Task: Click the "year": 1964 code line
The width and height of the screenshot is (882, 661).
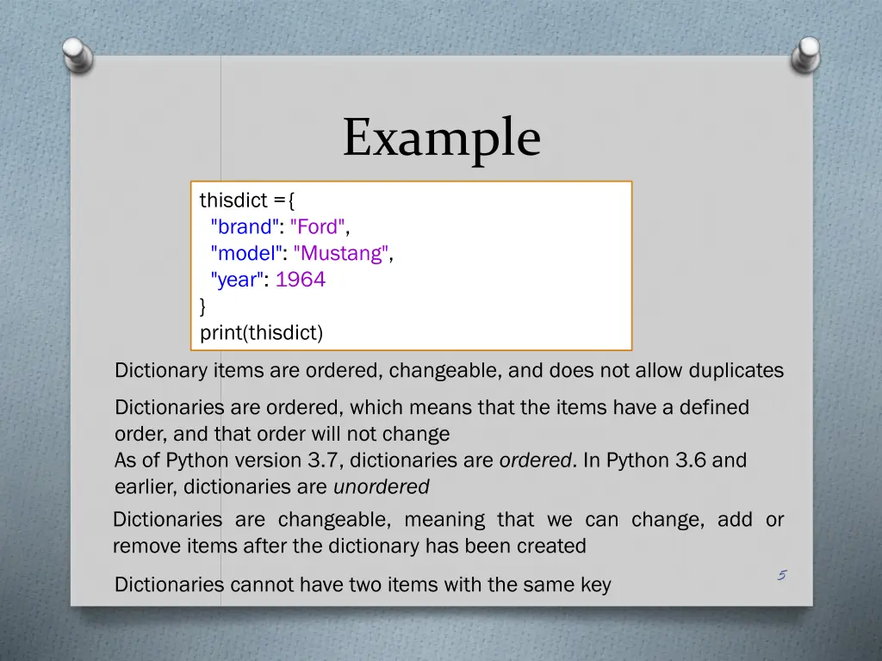Action: click(x=268, y=280)
